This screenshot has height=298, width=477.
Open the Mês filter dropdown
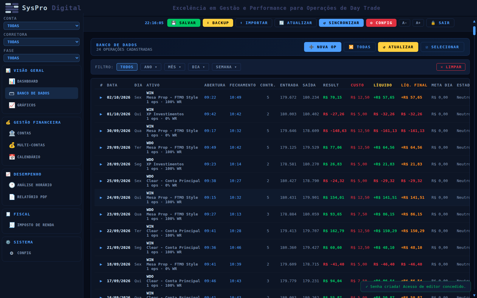click(174, 67)
